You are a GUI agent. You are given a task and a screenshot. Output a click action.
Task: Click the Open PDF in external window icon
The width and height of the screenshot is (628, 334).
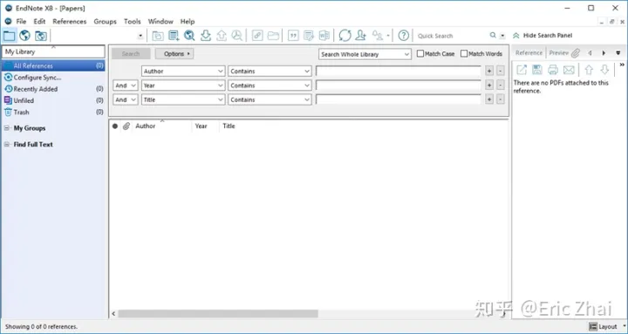click(522, 70)
